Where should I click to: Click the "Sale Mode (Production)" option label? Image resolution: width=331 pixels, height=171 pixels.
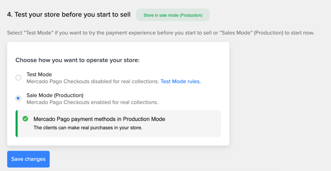55,95
